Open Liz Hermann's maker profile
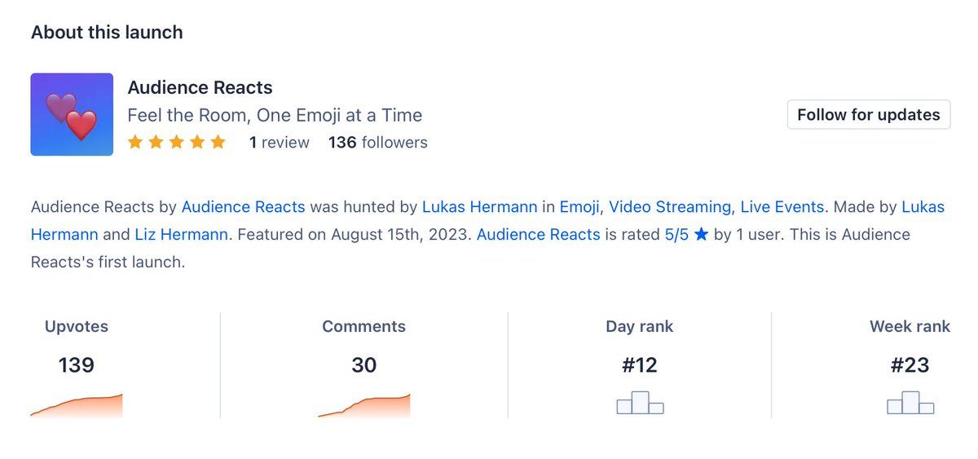The width and height of the screenshot is (978, 459). [x=183, y=235]
